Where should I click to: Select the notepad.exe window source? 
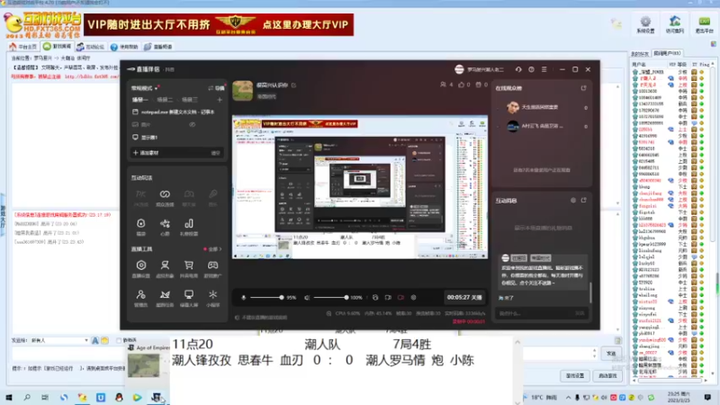177,112
